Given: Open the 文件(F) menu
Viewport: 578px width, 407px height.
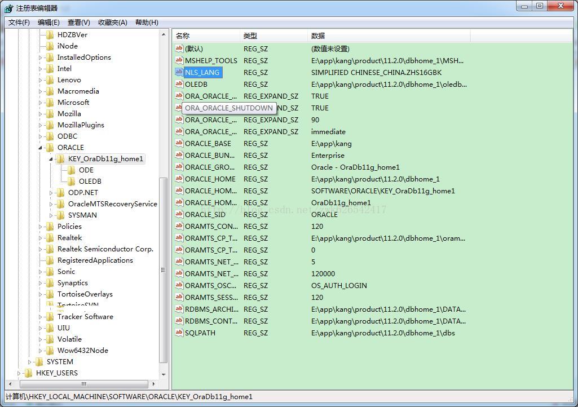Looking at the screenshot, I should [x=19, y=23].
